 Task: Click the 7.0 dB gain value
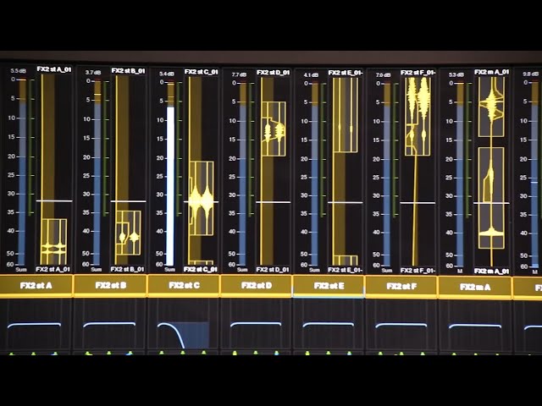pos(383,75)
